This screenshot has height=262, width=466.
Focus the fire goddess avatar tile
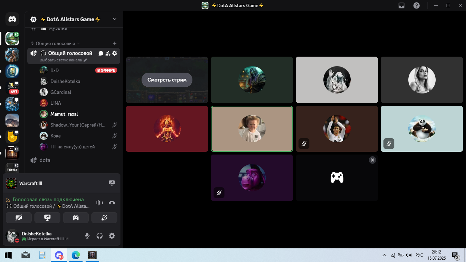click(167, 129)
